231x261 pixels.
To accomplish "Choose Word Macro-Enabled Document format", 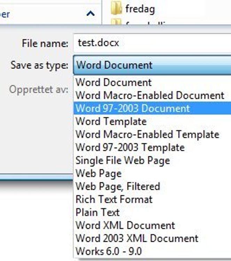I will point(152,95).
